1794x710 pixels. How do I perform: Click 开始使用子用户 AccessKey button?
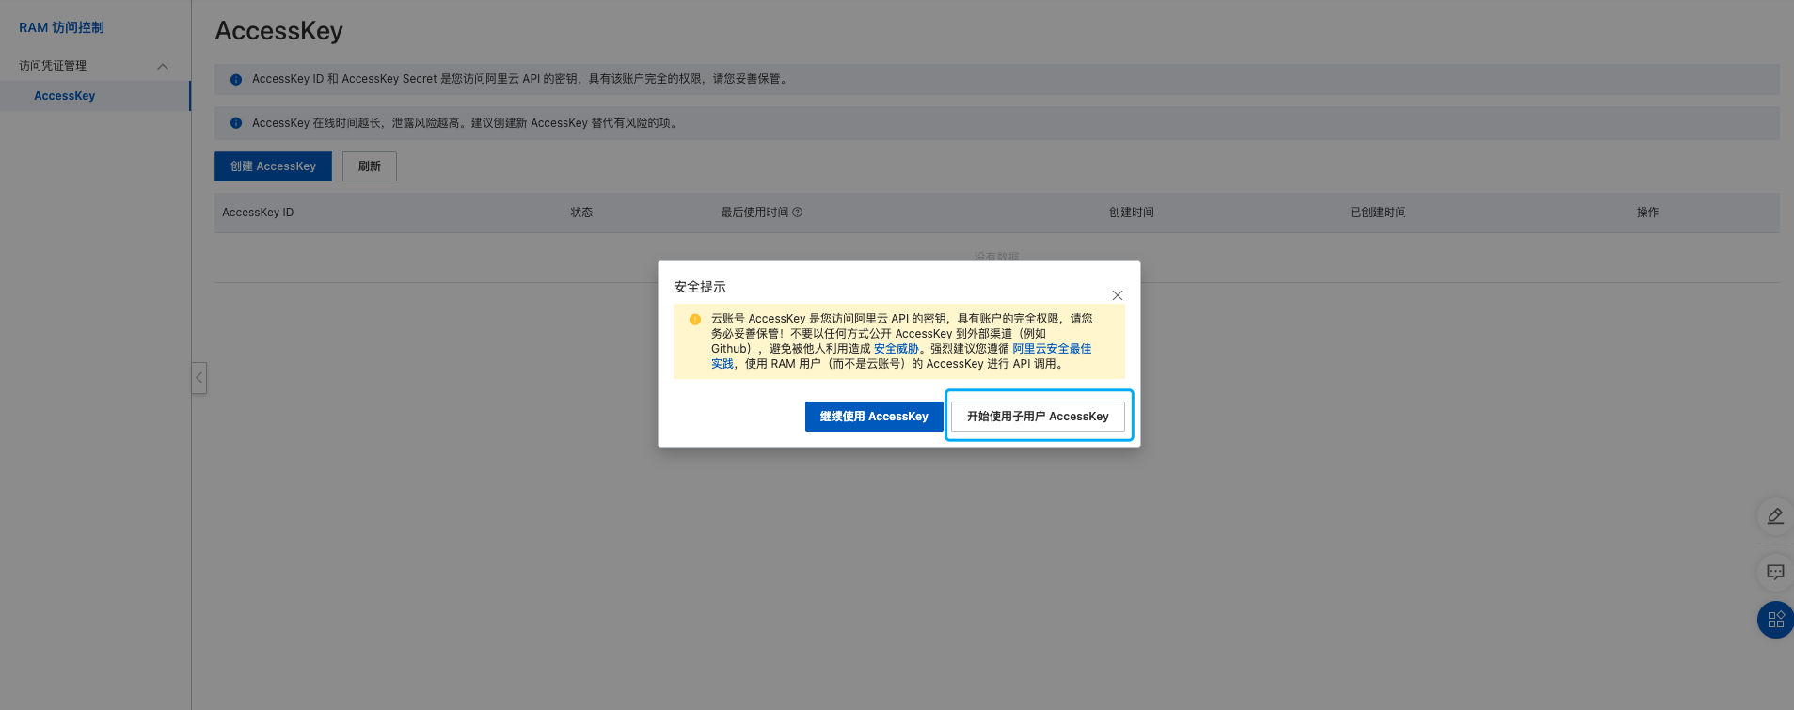coord(1038,417)
